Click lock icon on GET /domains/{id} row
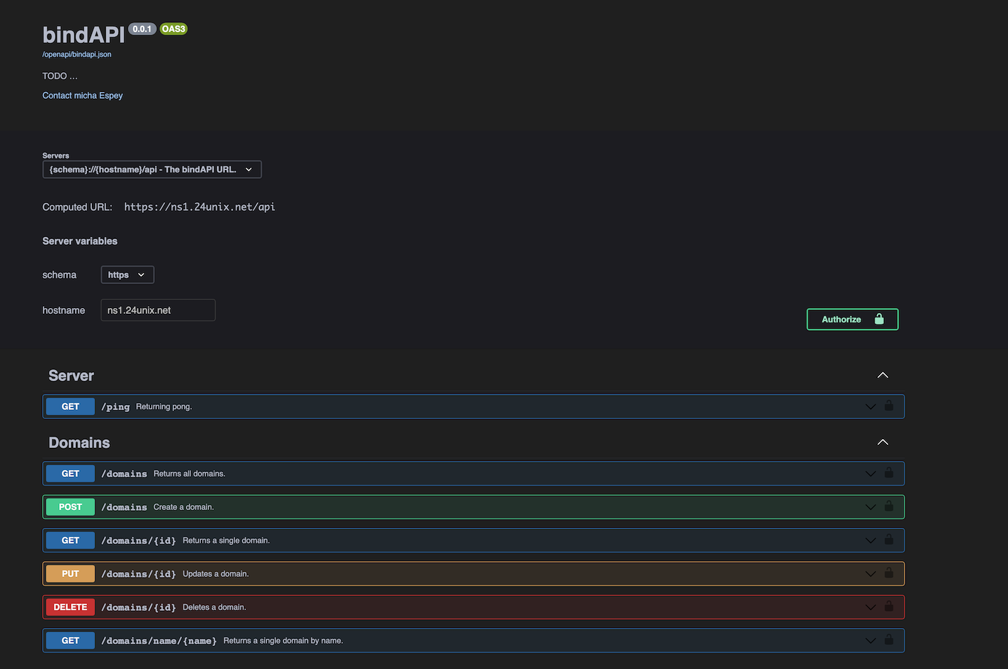 888,539
